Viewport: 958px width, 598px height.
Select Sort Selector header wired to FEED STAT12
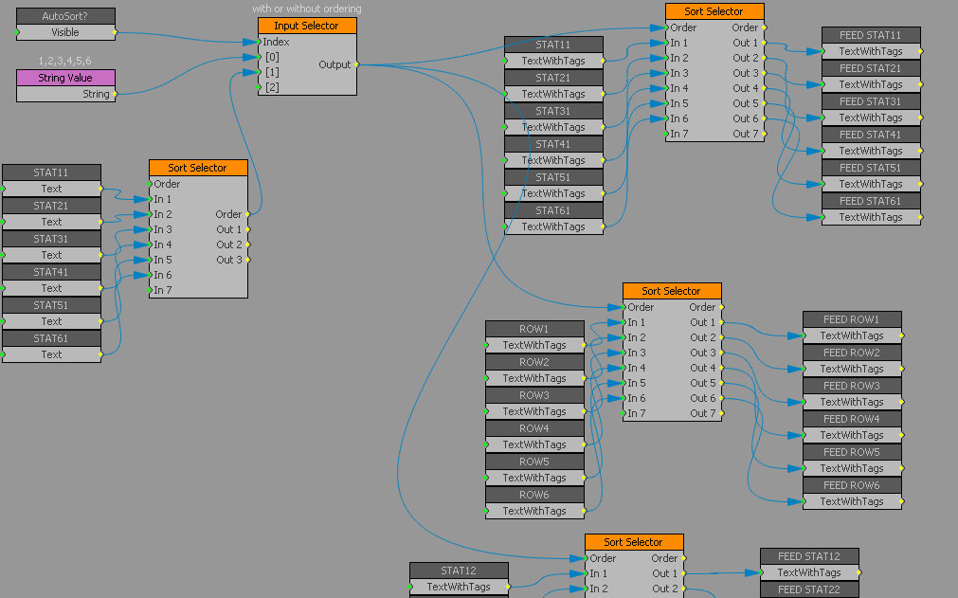point(634,542)
